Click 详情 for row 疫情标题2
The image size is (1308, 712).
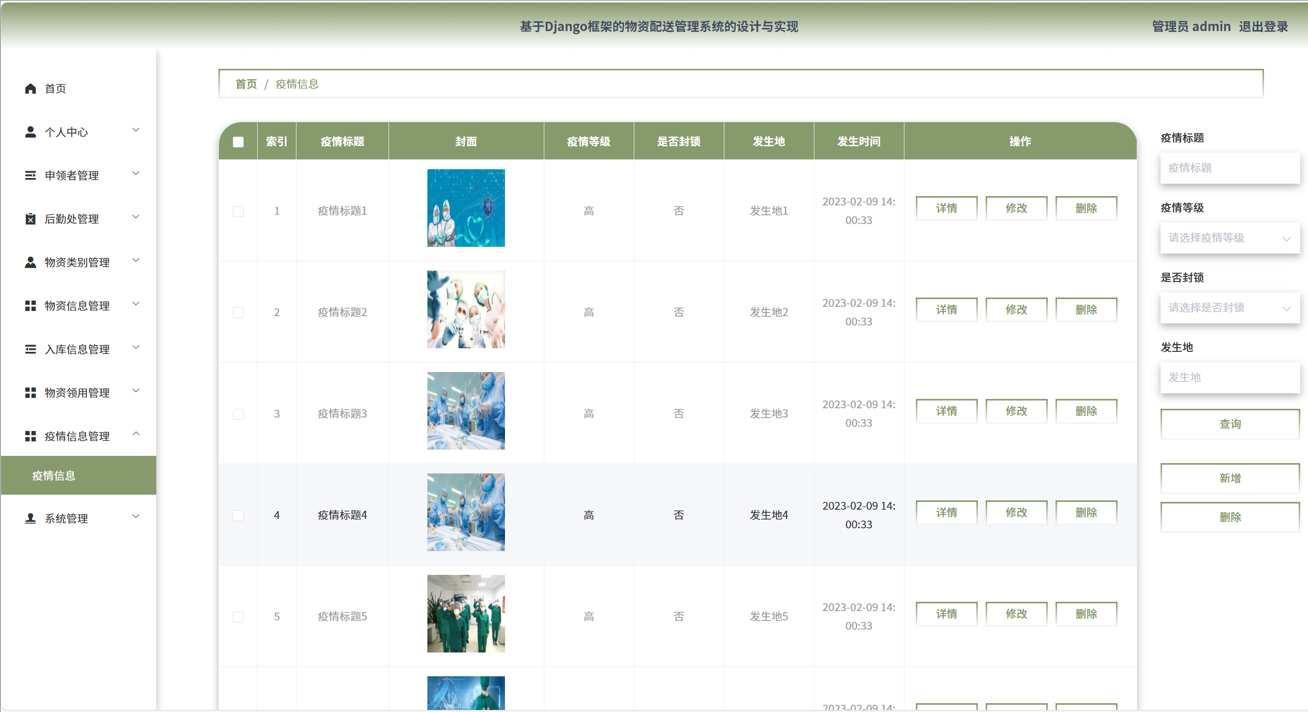coord(946,310)
